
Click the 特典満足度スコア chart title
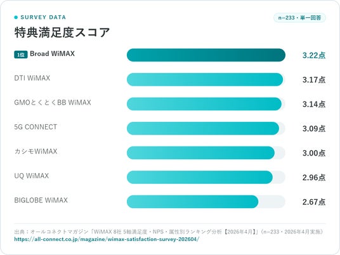coord(62,32)
